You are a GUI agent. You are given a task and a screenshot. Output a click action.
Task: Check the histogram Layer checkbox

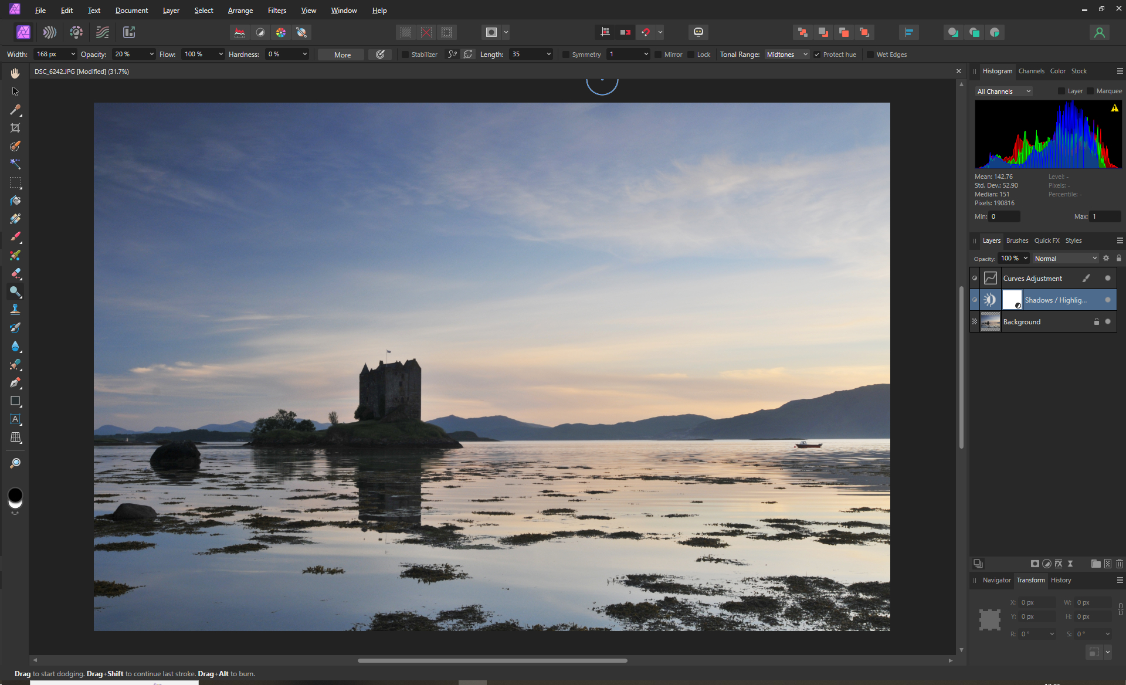pos(1061,91)
